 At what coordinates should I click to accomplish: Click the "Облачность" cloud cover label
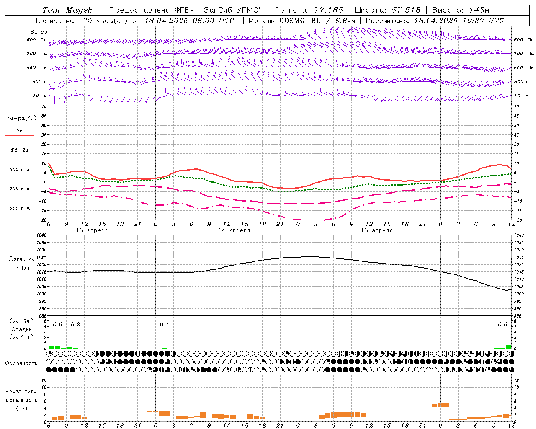(21, 363)
